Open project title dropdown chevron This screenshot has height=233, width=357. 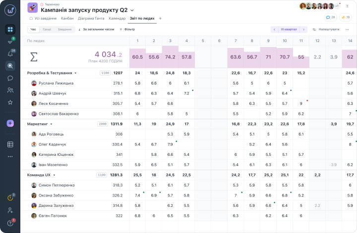pos(132,10)
